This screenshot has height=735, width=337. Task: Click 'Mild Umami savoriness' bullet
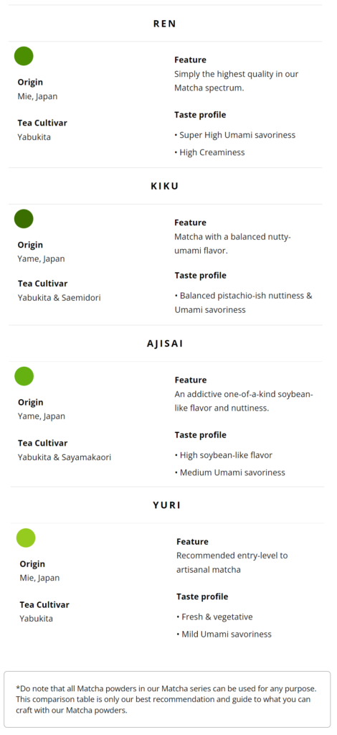pos(224,635)
